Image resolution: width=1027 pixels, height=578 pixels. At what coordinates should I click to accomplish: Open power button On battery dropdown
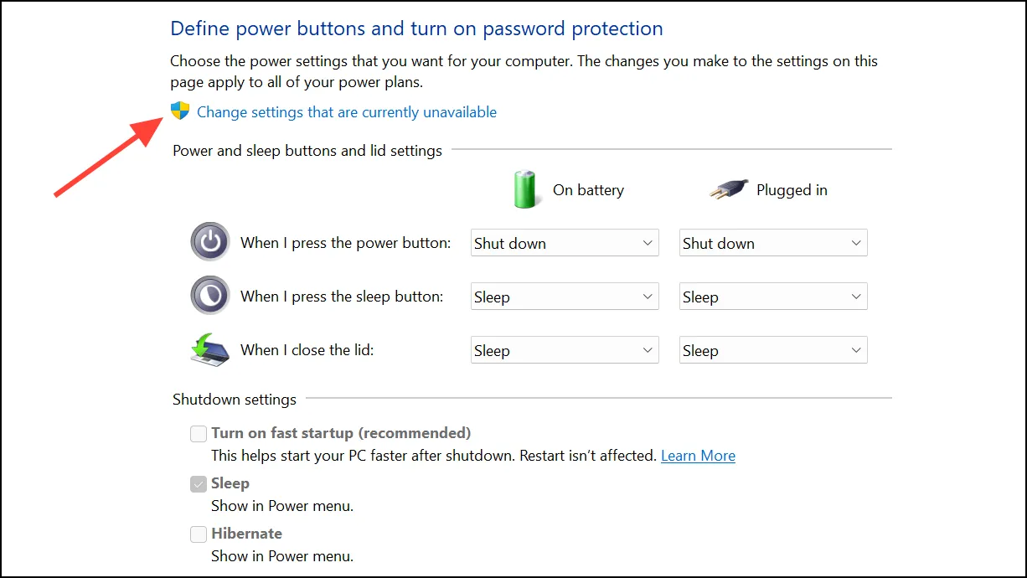[565, 243]
